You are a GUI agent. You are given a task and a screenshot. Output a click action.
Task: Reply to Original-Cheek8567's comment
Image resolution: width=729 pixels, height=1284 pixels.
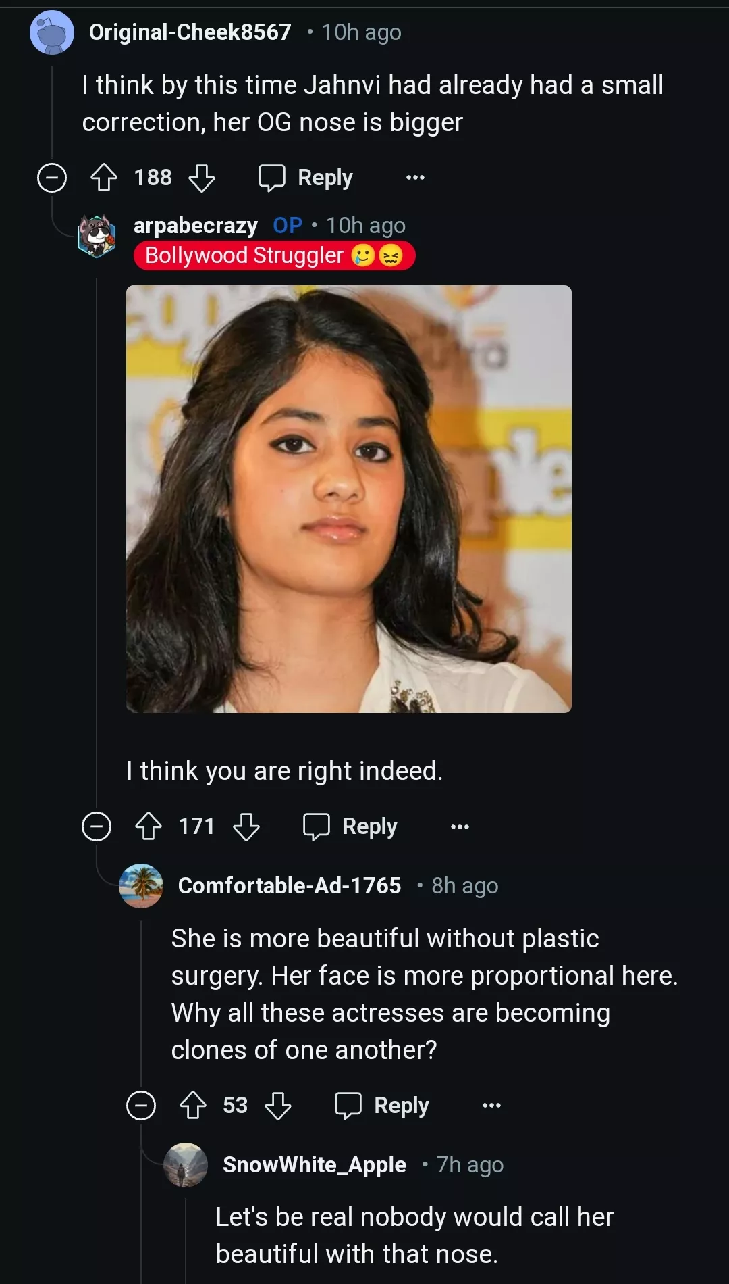point(306,178)
